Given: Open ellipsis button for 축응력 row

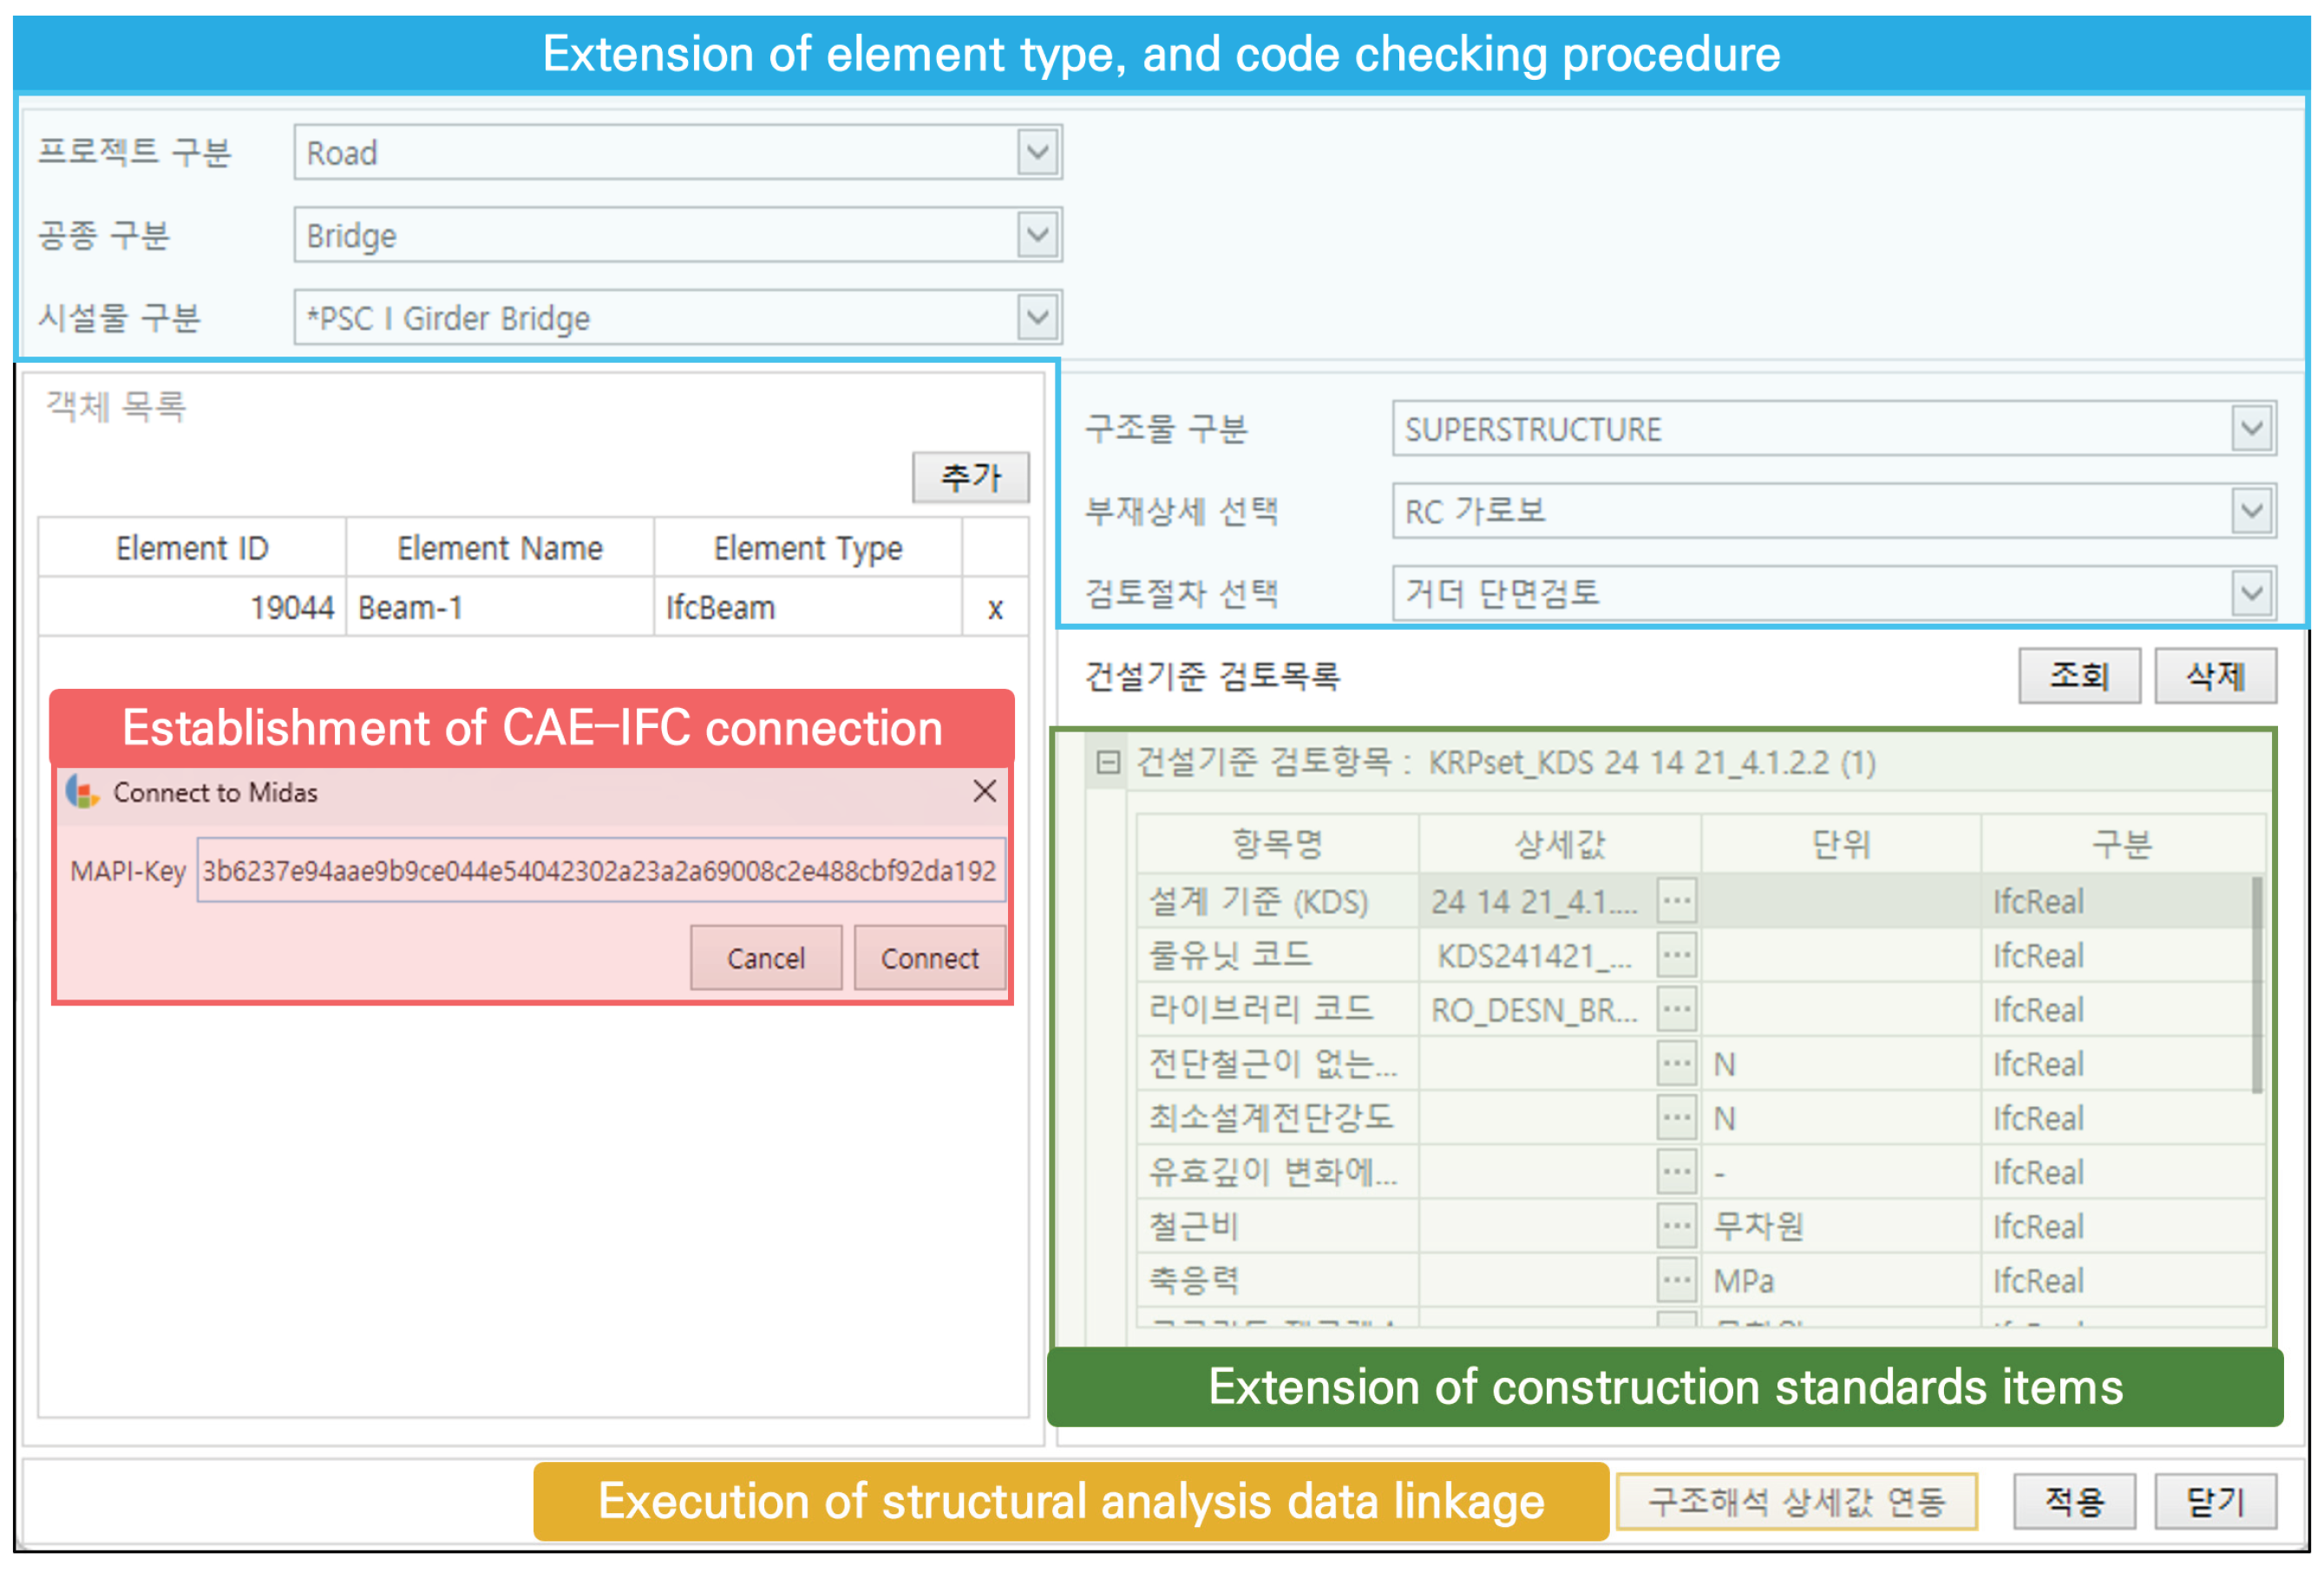Looking at the screenshot, I should (1677, 1280).
